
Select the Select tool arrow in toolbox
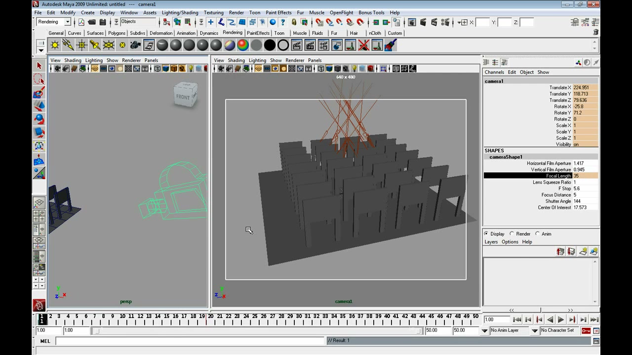(39, 66)
